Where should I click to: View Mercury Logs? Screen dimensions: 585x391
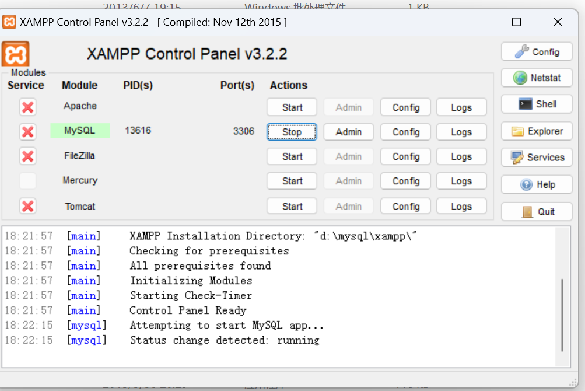pyautogui.click(x=461, y=181)
